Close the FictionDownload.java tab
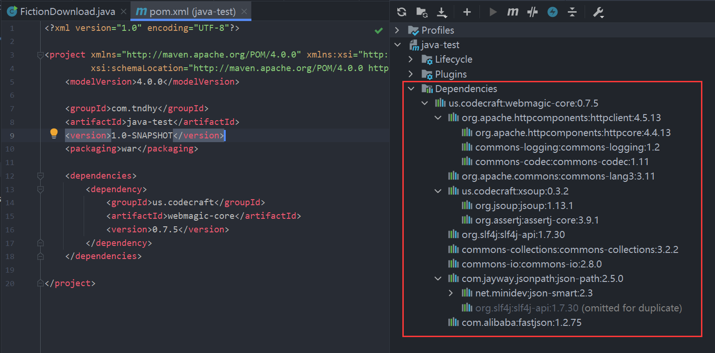715x353 pixels. (x=123, y=12)
